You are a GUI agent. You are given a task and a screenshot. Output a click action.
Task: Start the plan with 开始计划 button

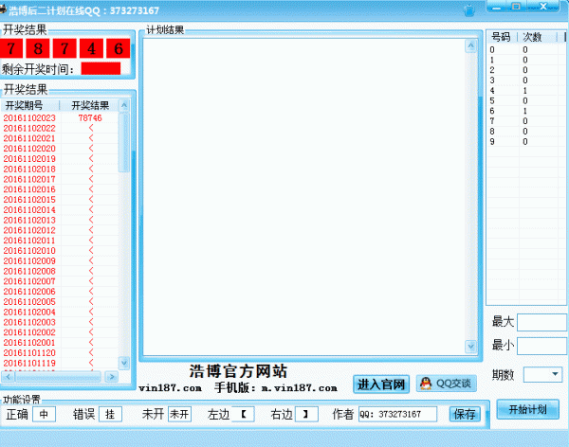(527, 410)
